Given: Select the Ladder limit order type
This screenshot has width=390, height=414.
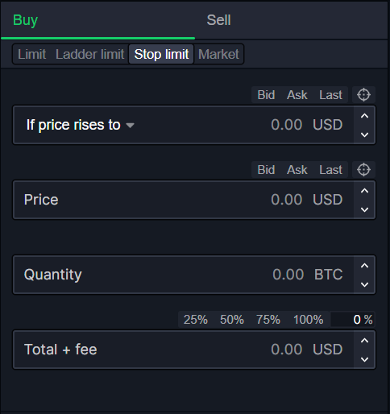Looking at the screenshot, I should [x=89, y=54].
